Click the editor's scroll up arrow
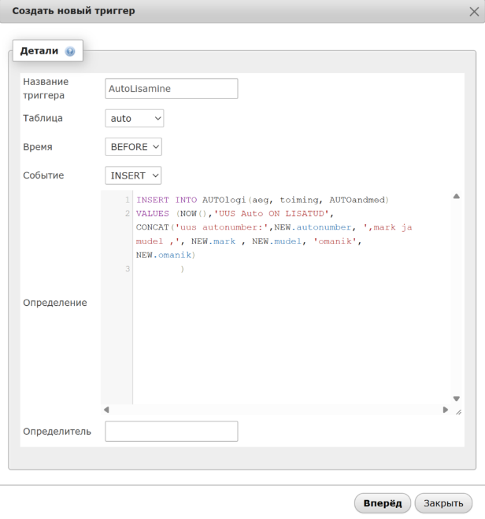This screenshot has height=519, width=485. (x=456, y=197)
